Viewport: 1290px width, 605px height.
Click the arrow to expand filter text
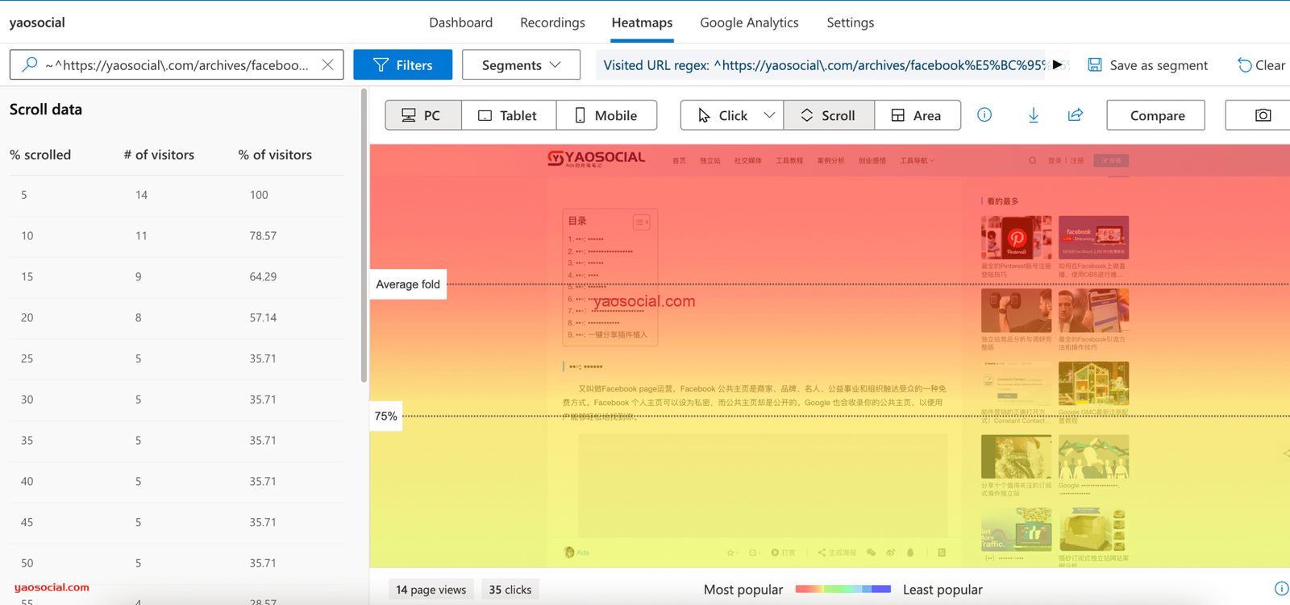(1058, 64)
